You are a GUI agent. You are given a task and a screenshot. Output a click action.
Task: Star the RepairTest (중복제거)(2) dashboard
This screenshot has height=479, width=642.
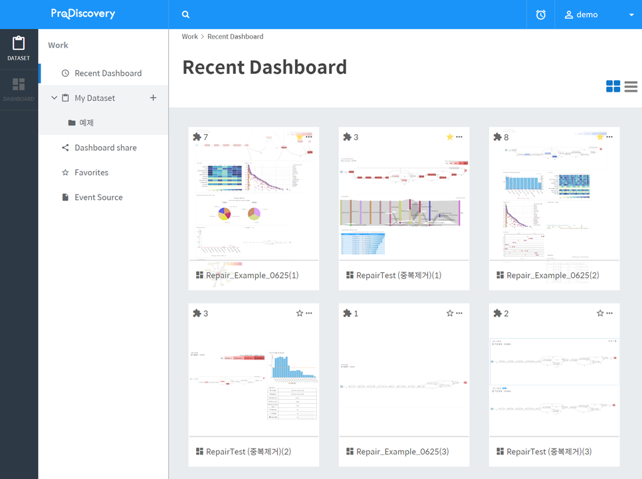click(300, 313)
